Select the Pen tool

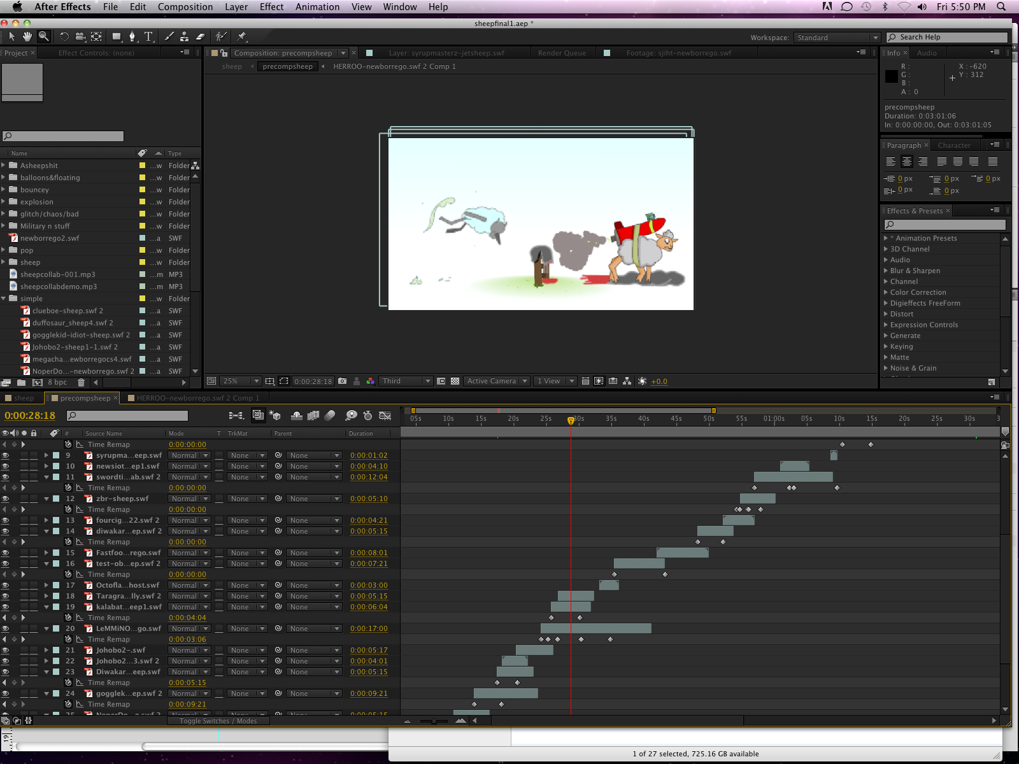pos(132,37)
